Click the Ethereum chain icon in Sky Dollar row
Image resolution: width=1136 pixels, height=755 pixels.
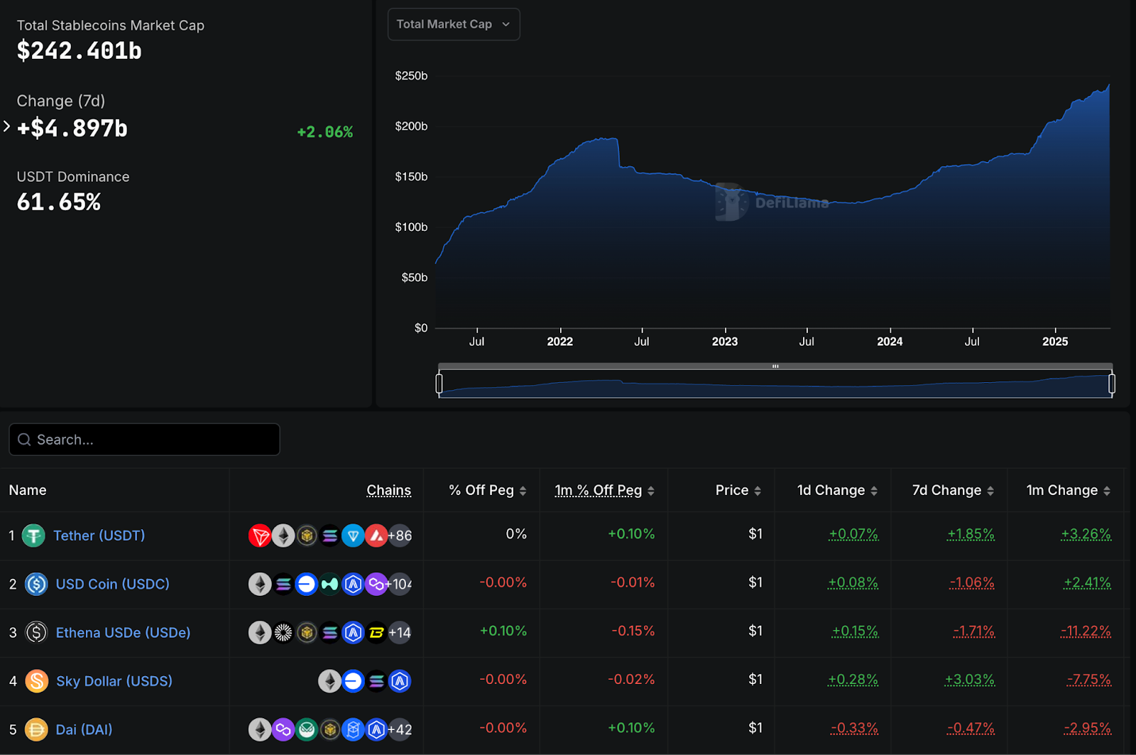pos(329,681)
